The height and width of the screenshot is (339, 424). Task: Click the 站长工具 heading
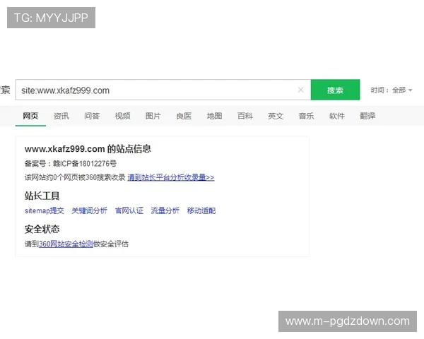point(42,196)
